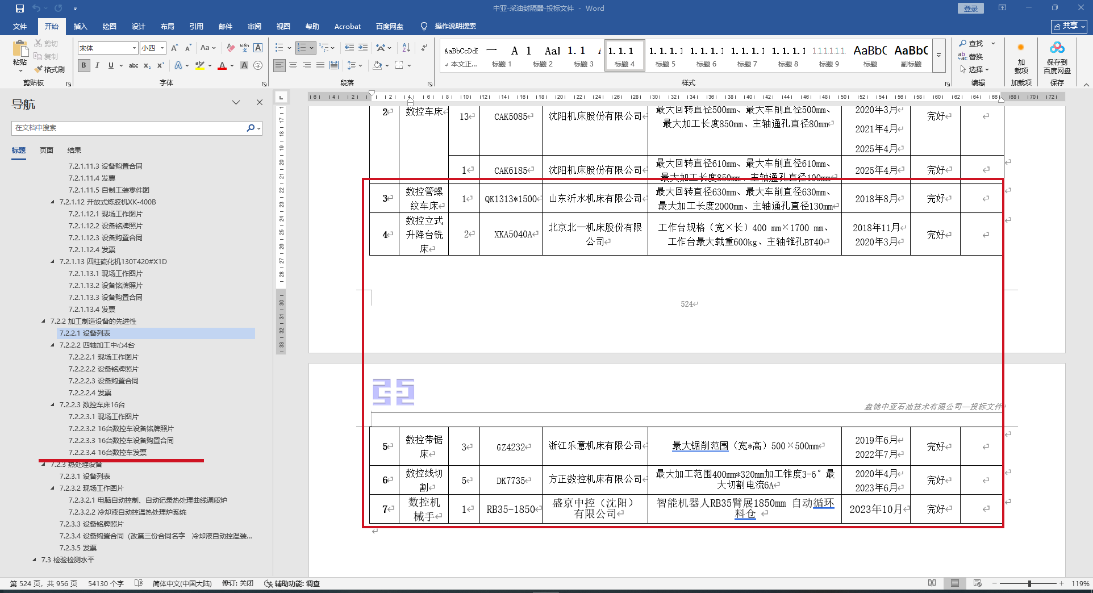This screenshot has width=1093, height=593.
Task: Open the Select (选择) dropdown
Action: point(974,69)
